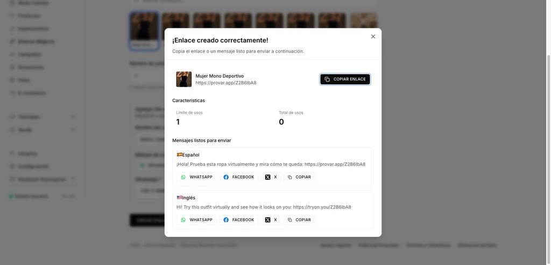Share the Inglés message on X
This screenshot has height=265, width=551.
(271, 220)
